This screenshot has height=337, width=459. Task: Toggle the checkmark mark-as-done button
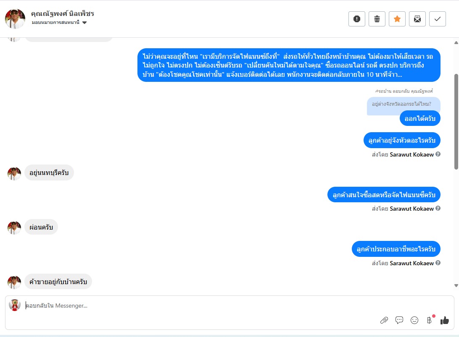click(438, 19)
